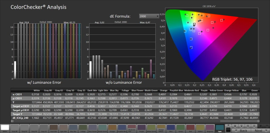Select the Dark Skin patch
Image resolution: width=270 pixels, height=133 pixels.
coord(54,128)
